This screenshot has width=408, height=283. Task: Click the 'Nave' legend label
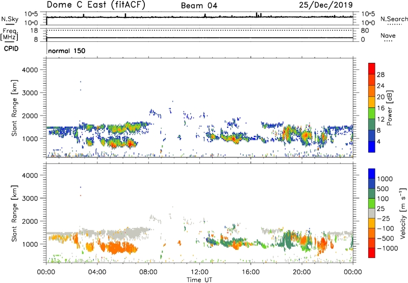pyautogui.click(x=388, y=35)
